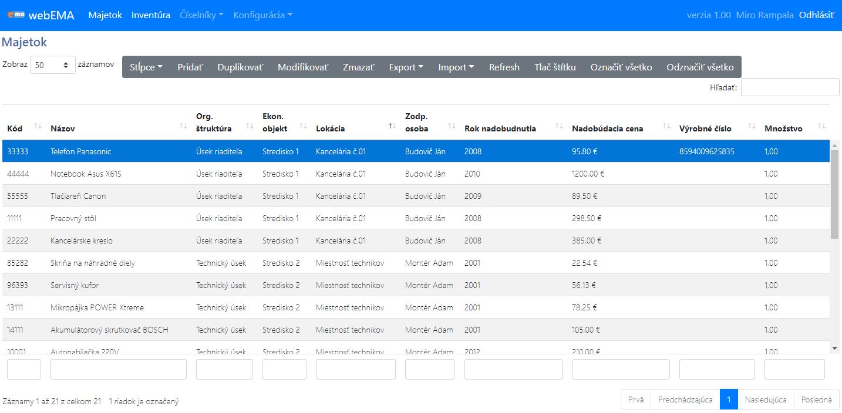Focus the Hľadať search field

point(790,87)
